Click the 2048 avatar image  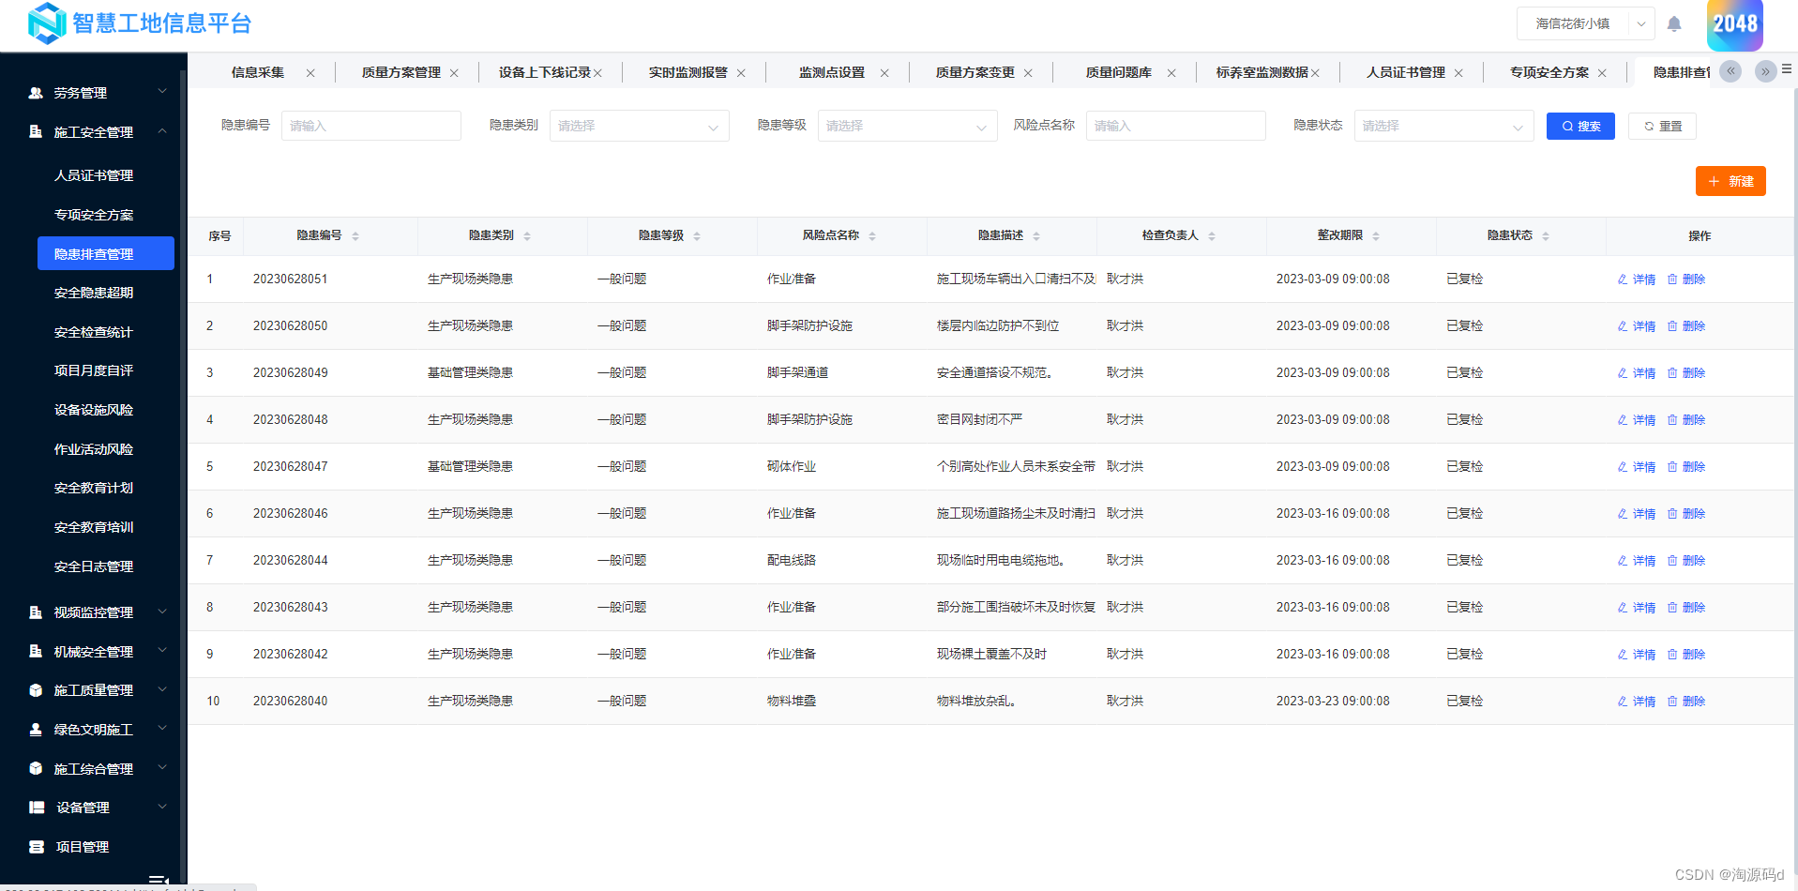point(1735,23)
